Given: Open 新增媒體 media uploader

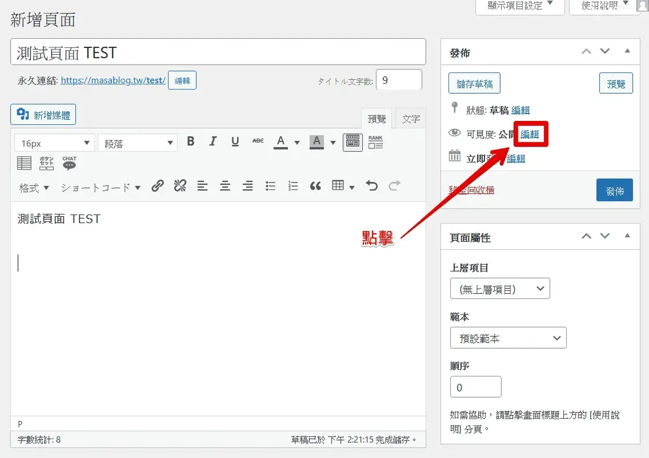Looking at the screenshot, I should (43, 115).
